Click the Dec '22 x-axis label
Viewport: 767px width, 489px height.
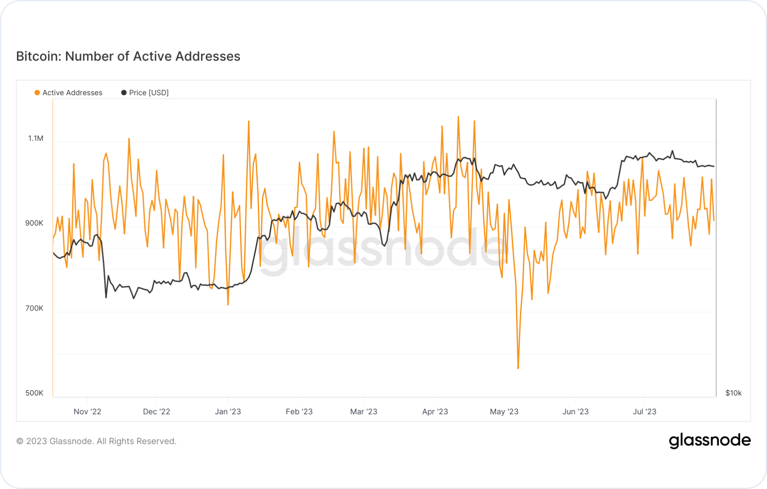point(156,411)
